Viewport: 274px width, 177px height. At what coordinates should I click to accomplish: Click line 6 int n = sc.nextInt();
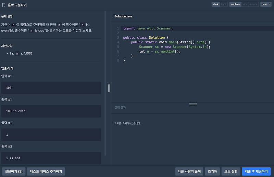pyautogui.click(x=160, y=52)
